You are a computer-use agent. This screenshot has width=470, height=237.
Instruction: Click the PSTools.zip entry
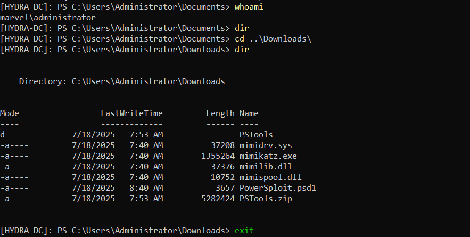coord(266,199)
